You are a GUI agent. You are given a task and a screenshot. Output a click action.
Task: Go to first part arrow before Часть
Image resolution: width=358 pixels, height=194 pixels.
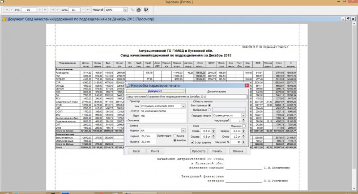point(53,10)
